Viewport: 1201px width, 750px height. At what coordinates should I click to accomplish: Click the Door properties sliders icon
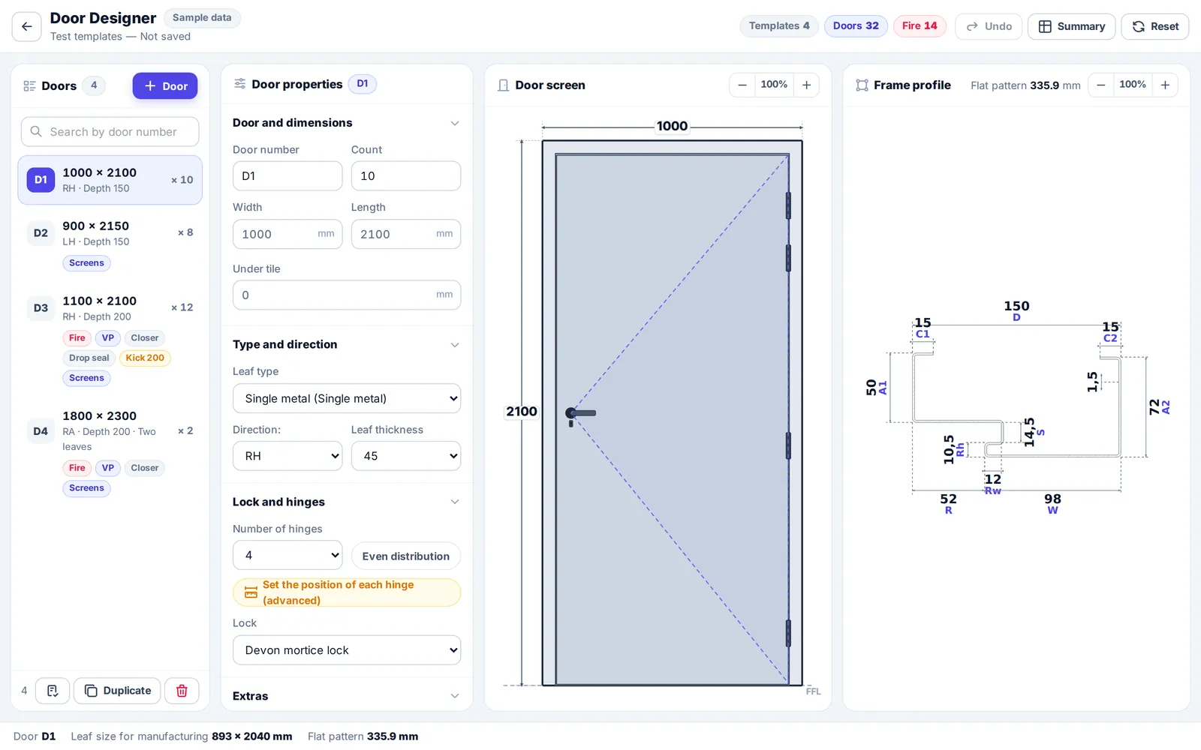point(240,84)
